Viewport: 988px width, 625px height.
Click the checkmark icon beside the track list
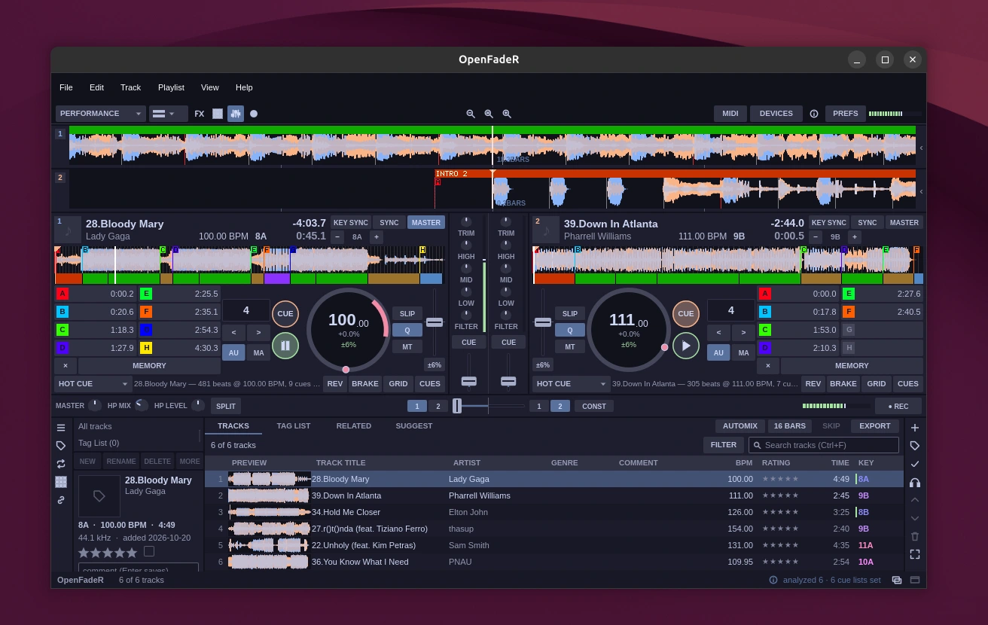point(915,464)
